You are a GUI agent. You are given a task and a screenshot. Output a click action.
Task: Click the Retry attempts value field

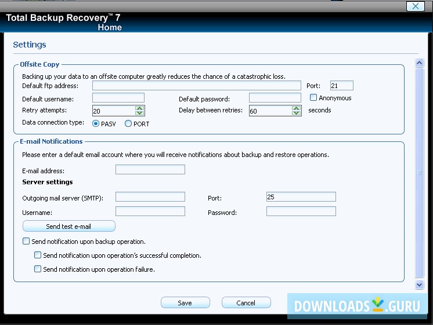[x=114, y=111]
